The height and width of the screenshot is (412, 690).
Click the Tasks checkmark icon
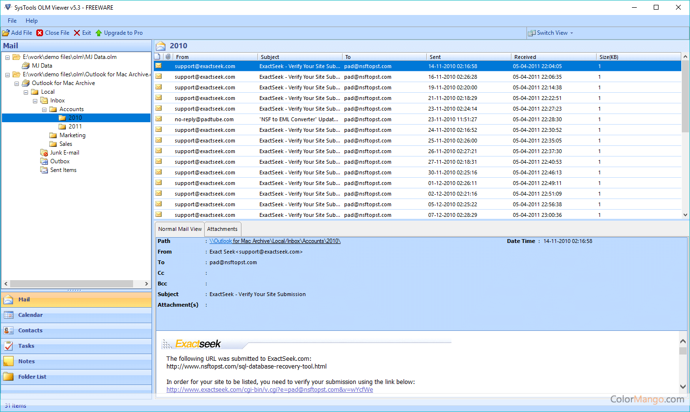tap(8, 346)
